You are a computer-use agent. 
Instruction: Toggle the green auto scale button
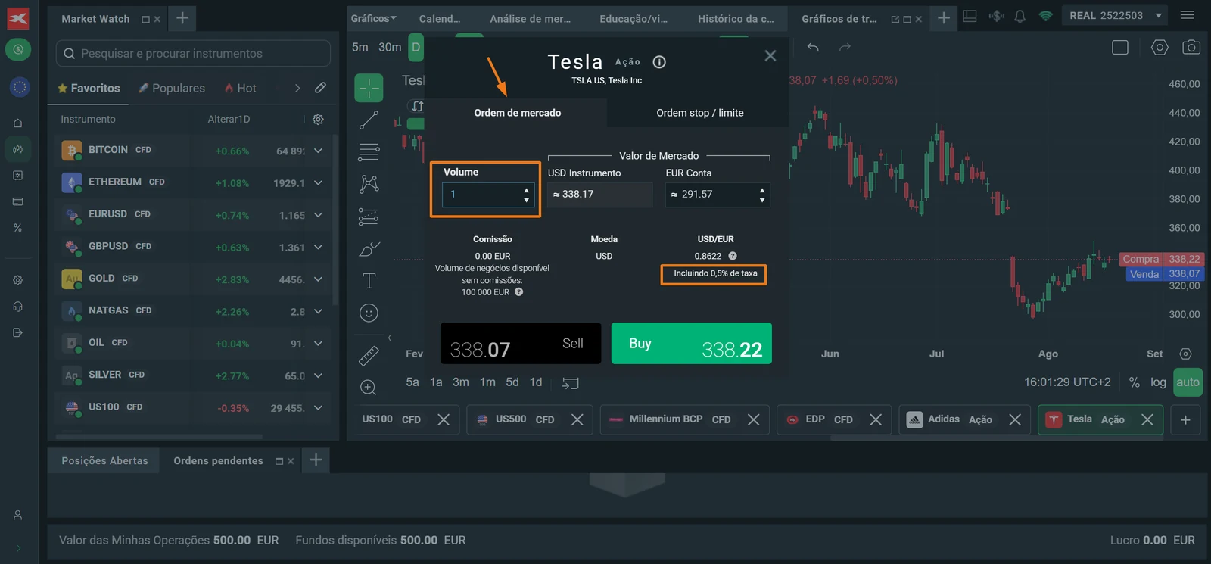point(1188,382)
